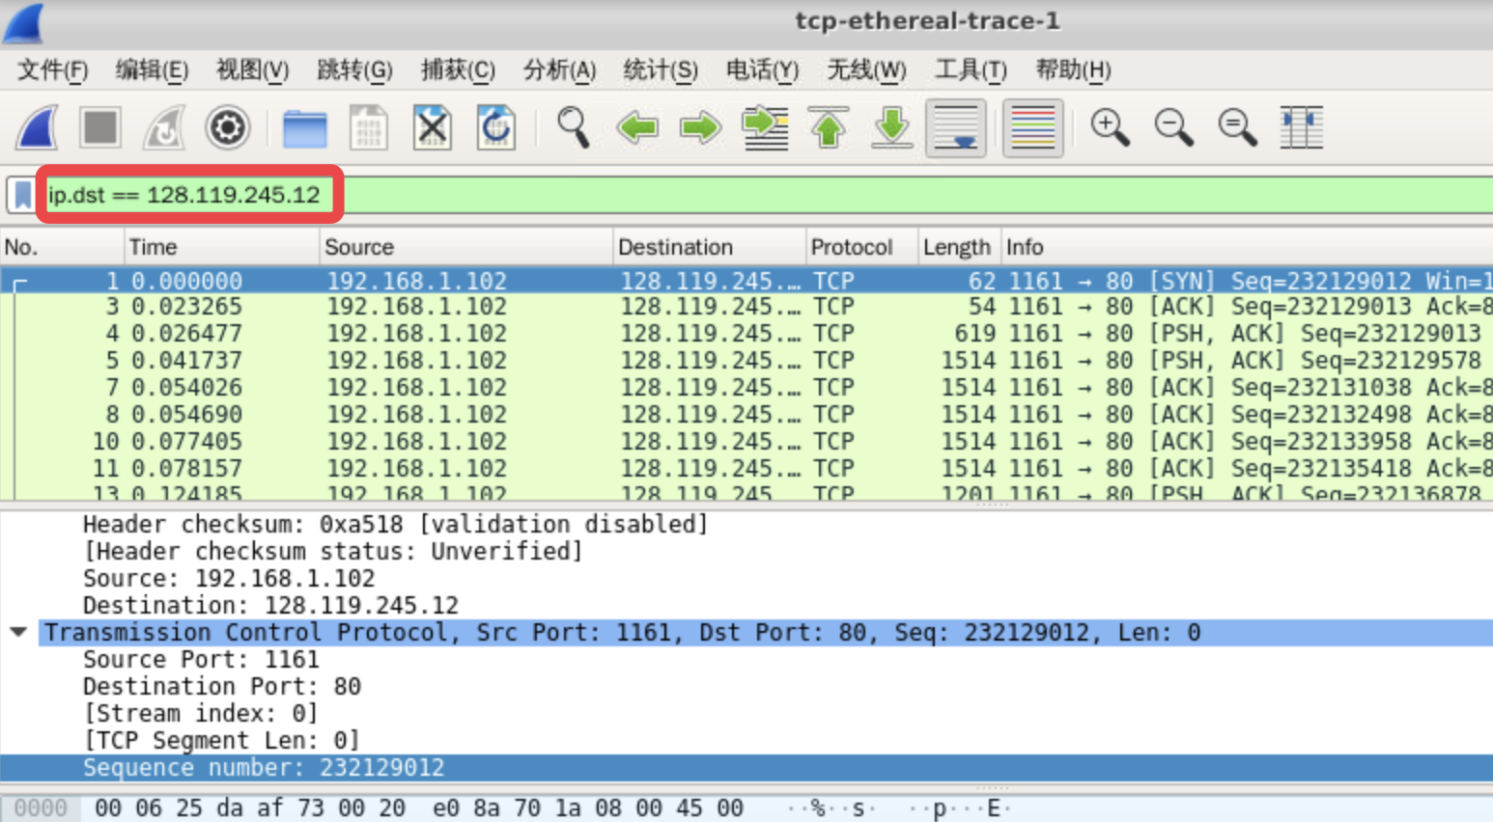Select packet 1 with SYN flag

pyautogui.click(x=746, y=281)
